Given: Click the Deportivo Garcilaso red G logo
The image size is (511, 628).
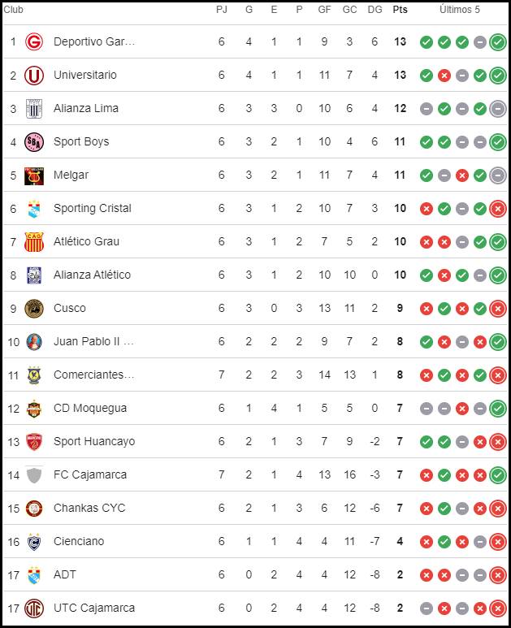Looking at the screenshot, I should (x=34, y=41).
